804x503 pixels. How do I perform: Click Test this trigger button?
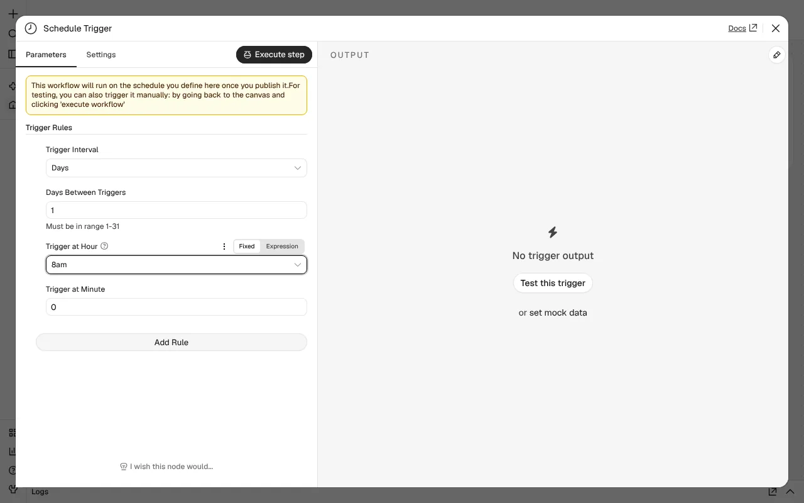pyautogui.click(x=553, y=283)
